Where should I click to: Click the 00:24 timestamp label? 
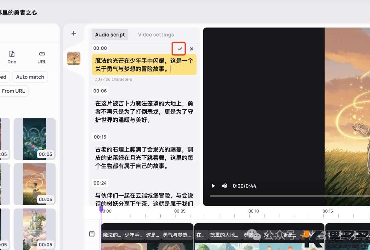(100, 183)
